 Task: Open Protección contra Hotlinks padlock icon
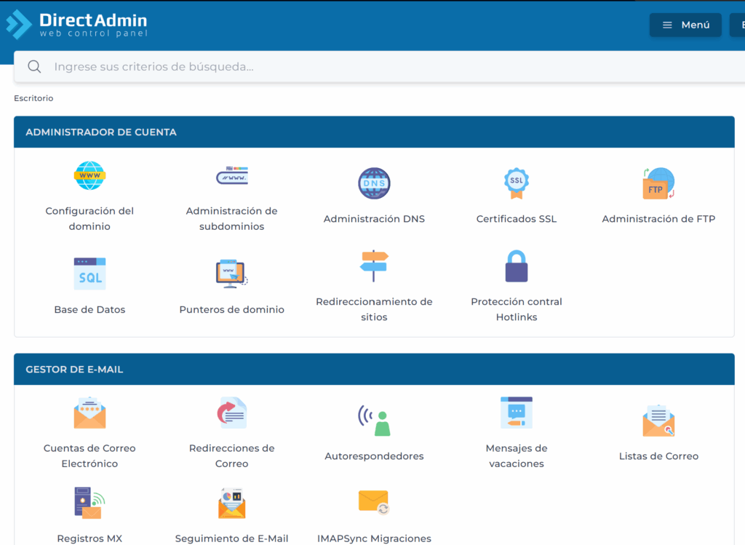516,266
